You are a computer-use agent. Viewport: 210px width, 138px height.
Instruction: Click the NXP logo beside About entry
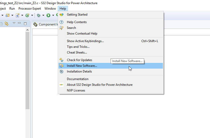tap(61, 85)
